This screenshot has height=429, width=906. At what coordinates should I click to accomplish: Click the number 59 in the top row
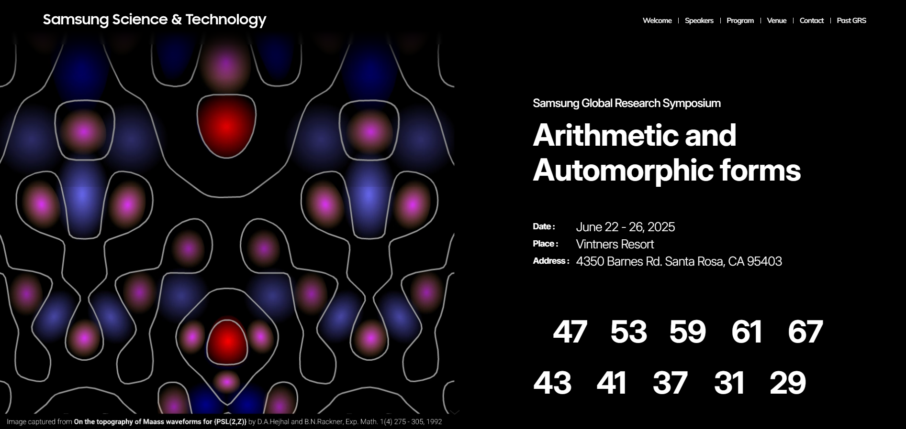point(687,332)
